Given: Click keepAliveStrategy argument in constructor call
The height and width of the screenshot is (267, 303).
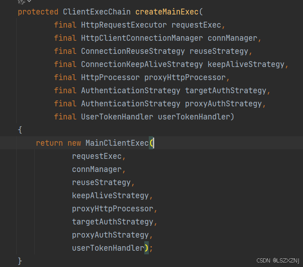Looking at the screenshot, I should point(110,196).
